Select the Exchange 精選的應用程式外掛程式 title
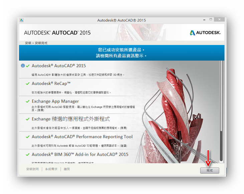 (71, 119)
